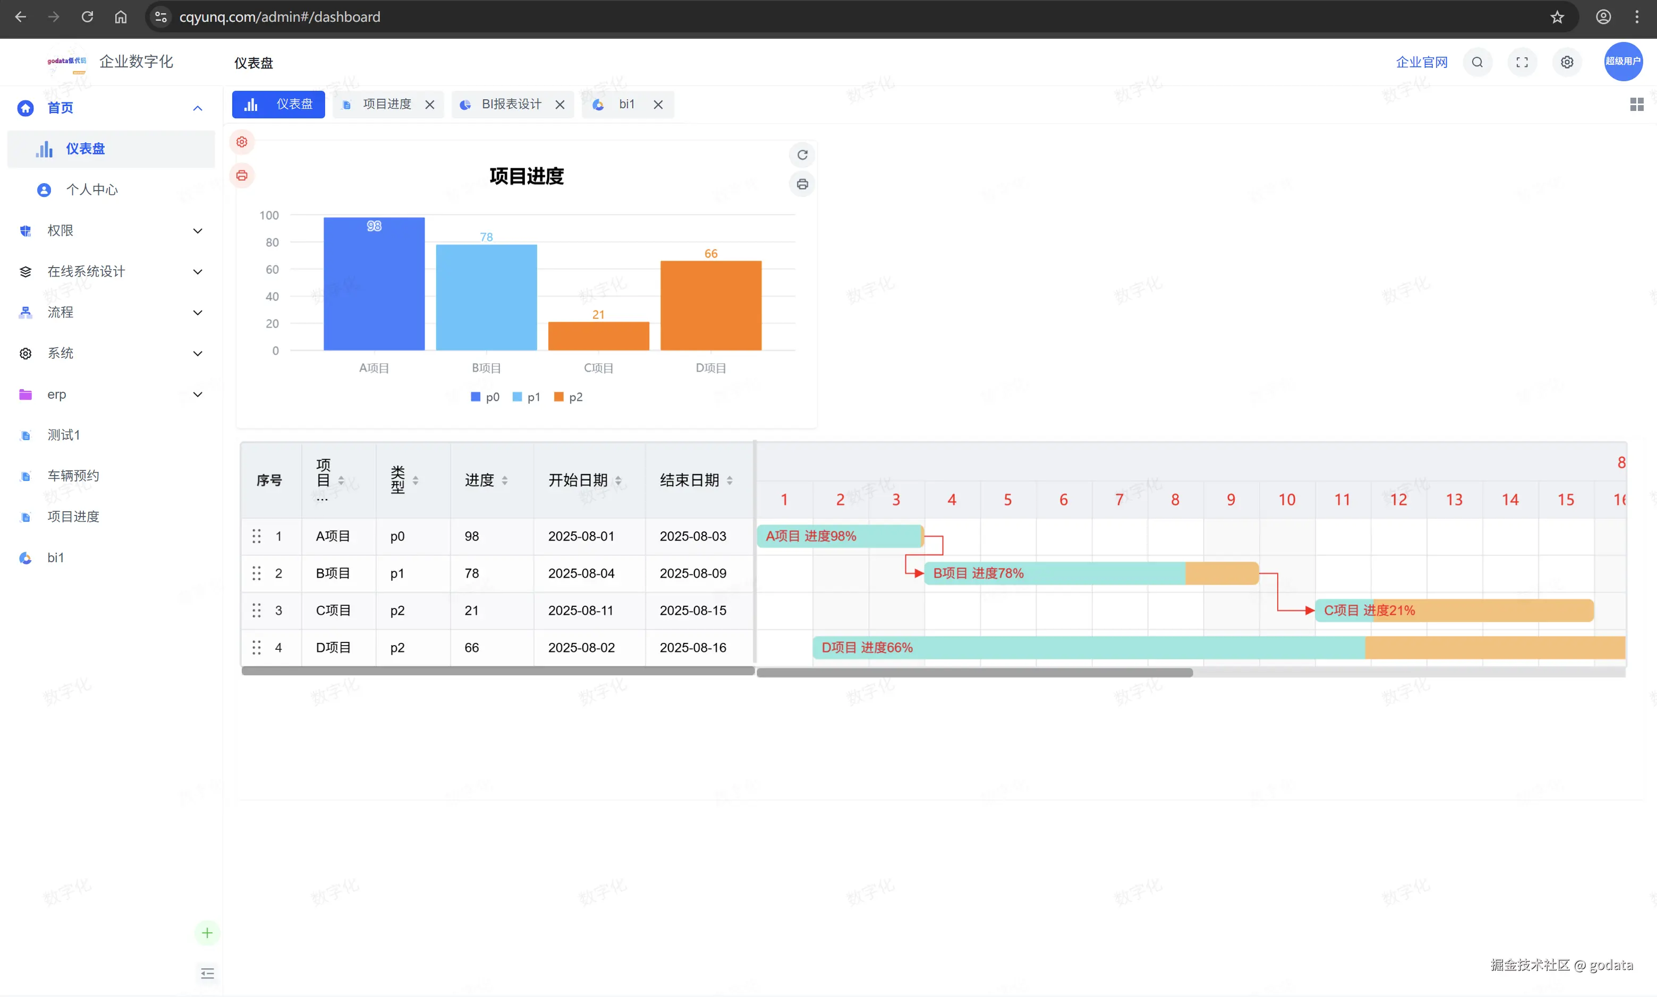
Task: Open the header search icon
Action: [x=1477, y=63]
